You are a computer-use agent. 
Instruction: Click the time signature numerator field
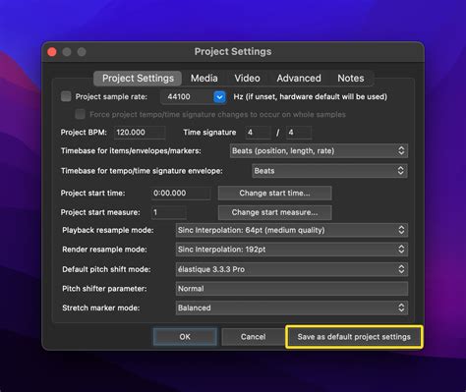[259, 133]
